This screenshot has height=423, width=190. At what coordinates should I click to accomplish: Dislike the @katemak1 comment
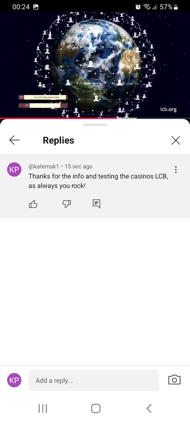coord(66,204)
